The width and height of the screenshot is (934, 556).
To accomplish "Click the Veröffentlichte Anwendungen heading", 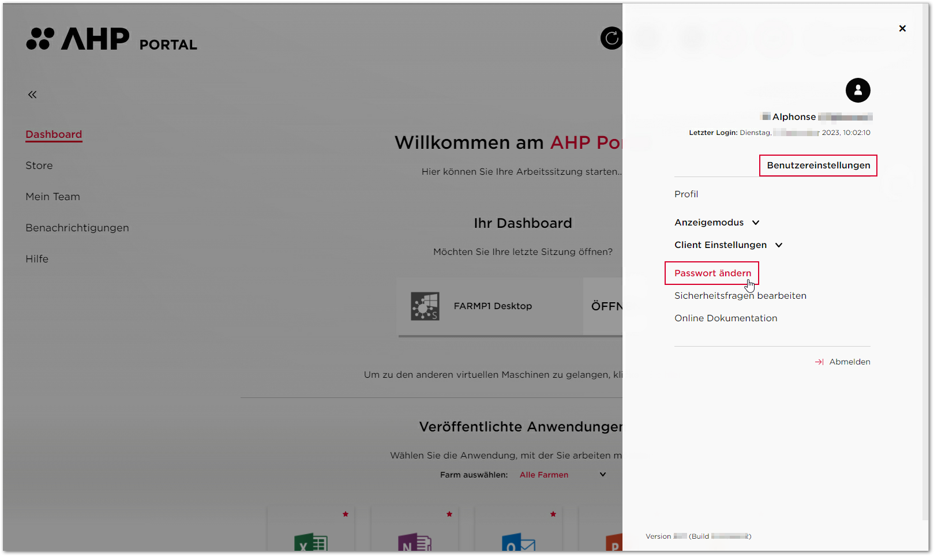I will (x=520, y=427).
